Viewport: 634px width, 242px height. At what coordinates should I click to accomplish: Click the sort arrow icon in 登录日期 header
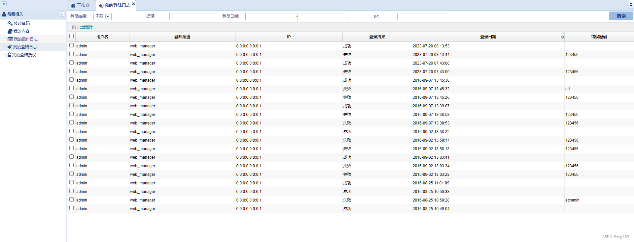[562, 37]
